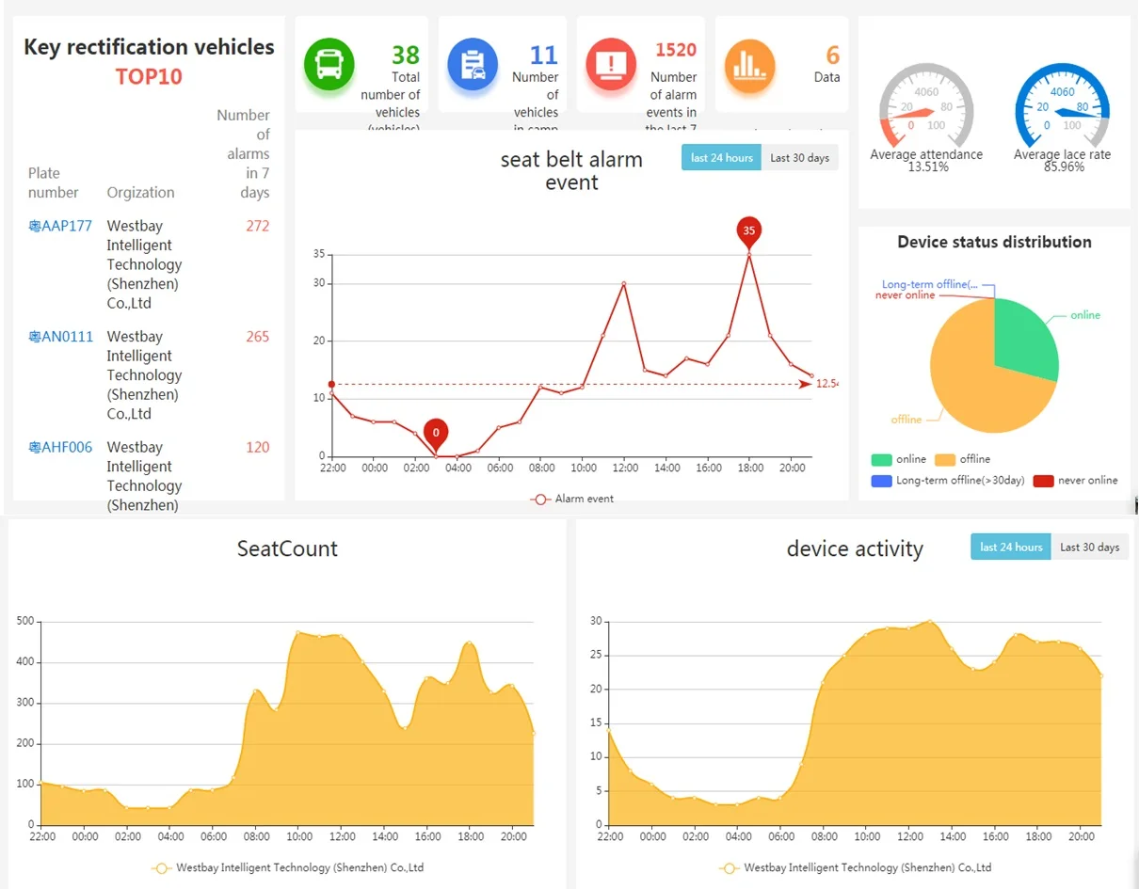
Task: Click the green bus total vehicles icon
Action: point(329,65)
